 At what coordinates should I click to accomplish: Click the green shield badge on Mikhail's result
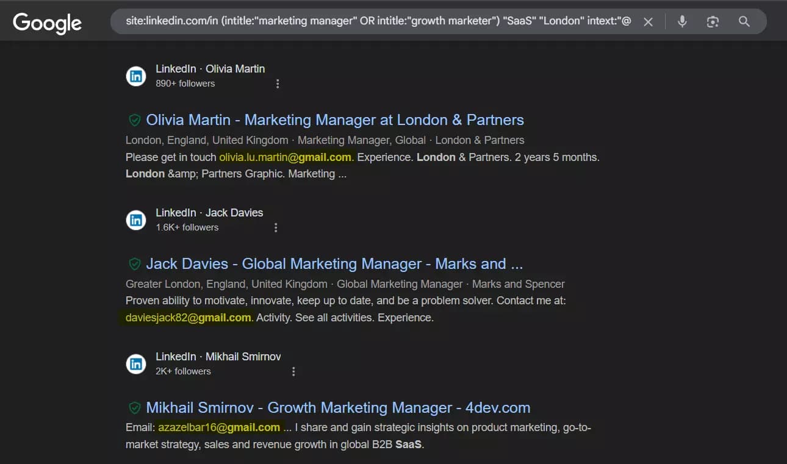tap(134, 407)
